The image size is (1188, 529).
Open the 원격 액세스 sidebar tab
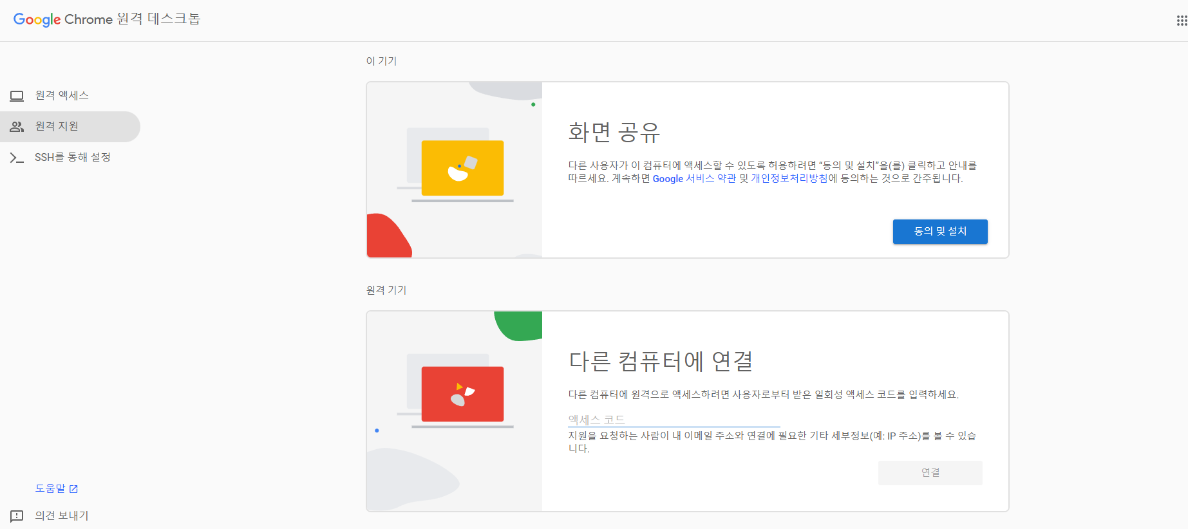(70, 95)
